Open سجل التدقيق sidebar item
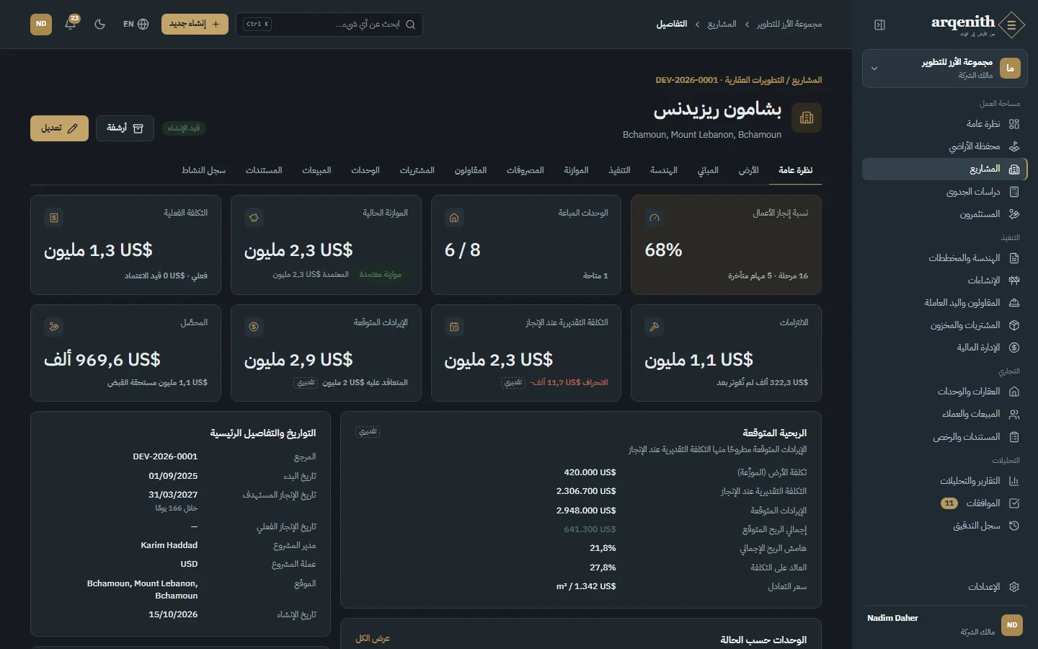Image resolution: width=1038 pixels, height=649 pixels. tap(945, 526)
